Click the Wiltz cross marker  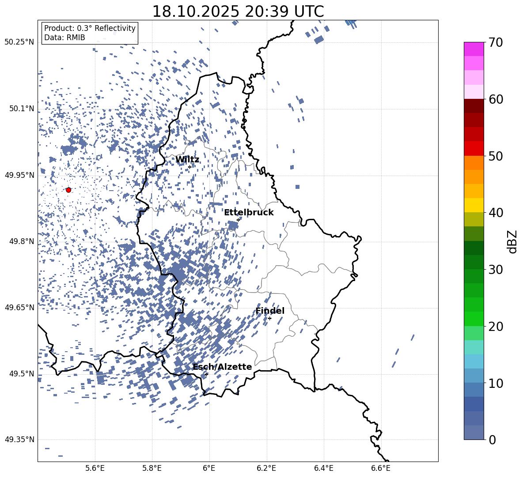(189, 167)
